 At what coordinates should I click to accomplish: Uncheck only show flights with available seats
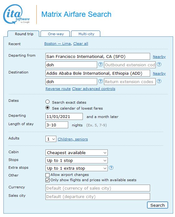click(48, 180)
